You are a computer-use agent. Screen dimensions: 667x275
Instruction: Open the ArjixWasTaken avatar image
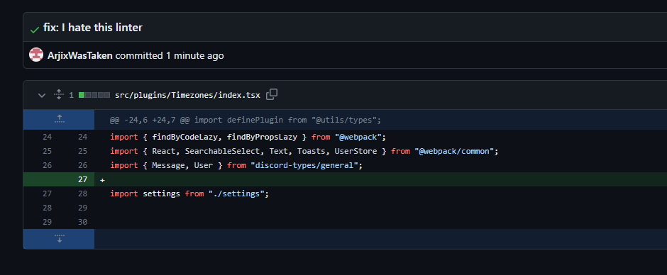[36, 55]
